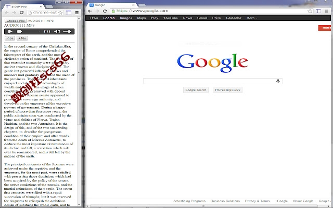Horizontal scrollbar of Google window
Screen dimensions: 333x208
pos(204,206)
